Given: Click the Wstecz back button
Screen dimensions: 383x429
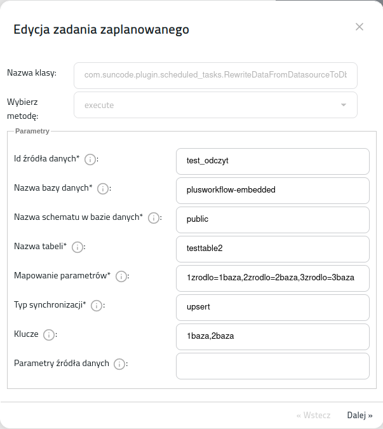Looking at the screenshot, I should click(314, 415).
